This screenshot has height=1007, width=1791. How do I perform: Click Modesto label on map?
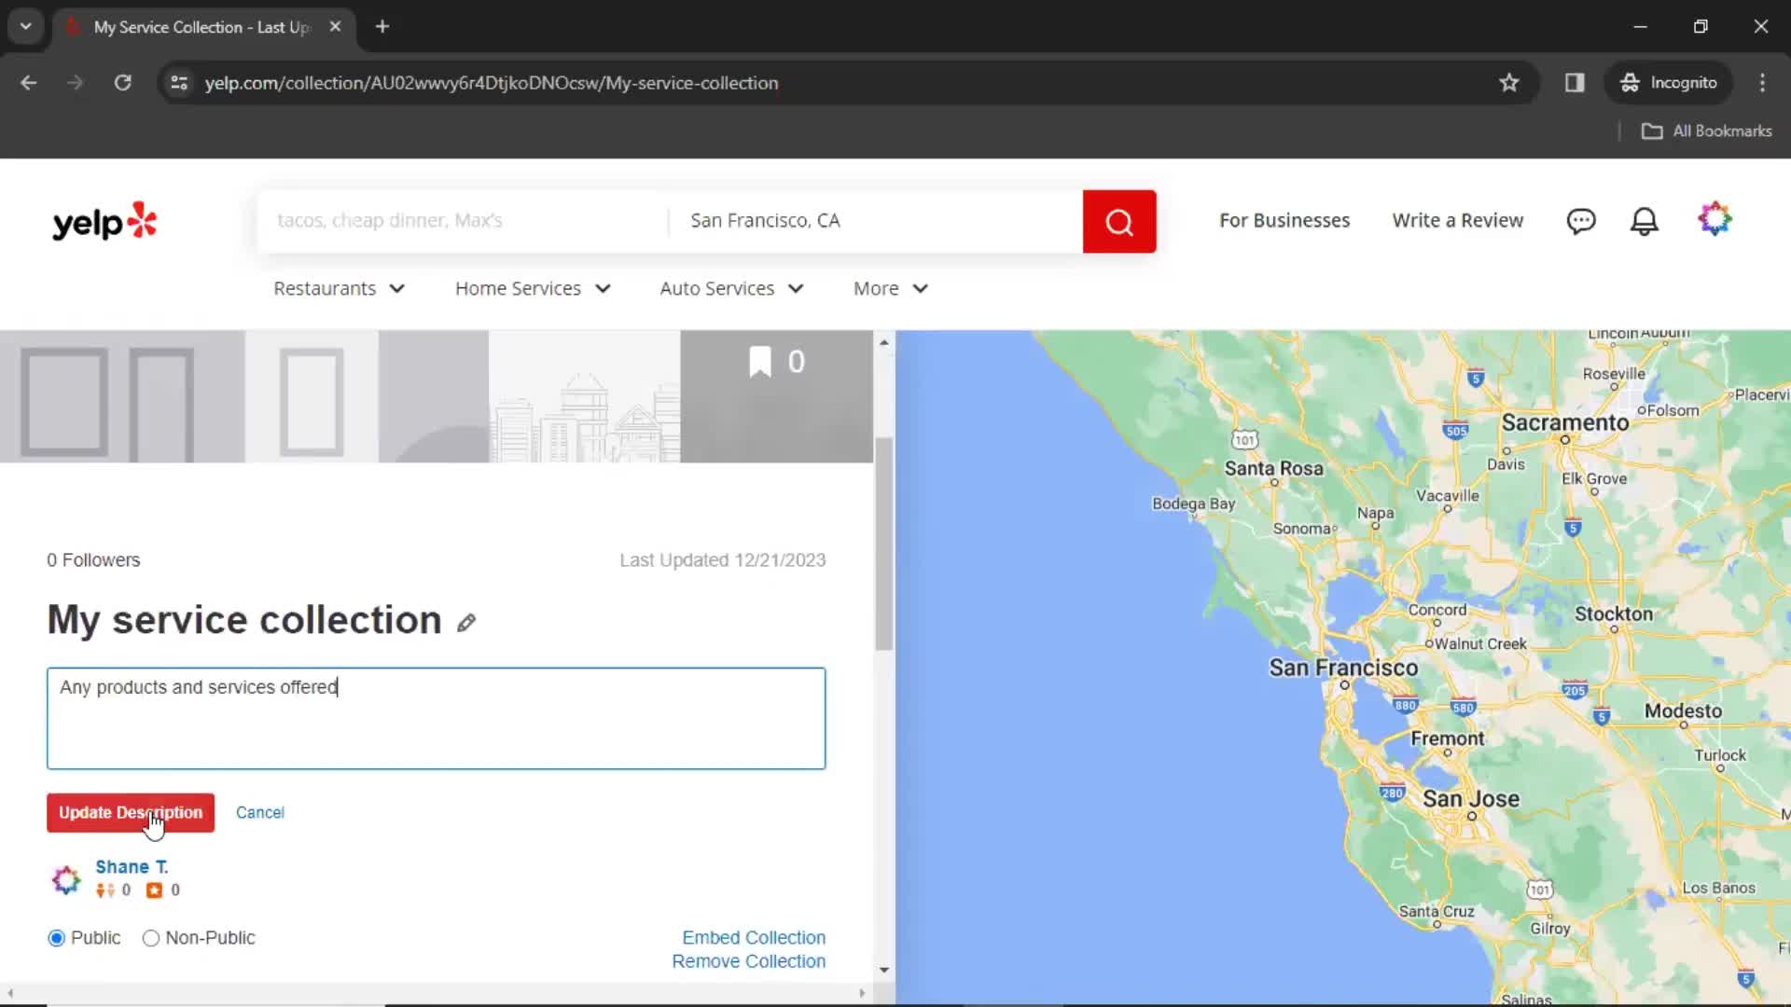1683,710
